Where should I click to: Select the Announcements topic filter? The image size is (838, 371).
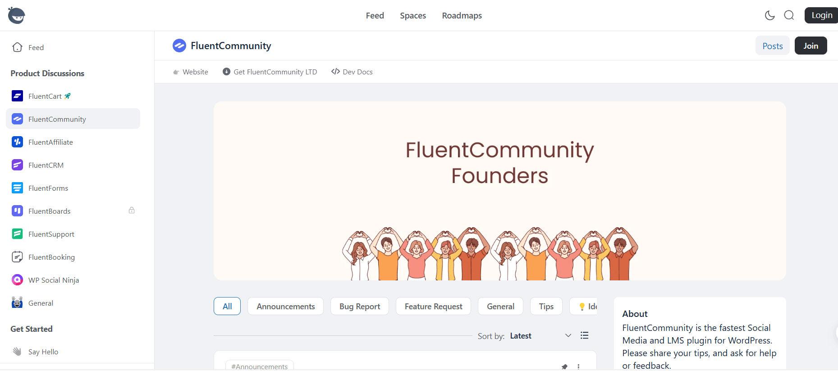pos(285,306)
